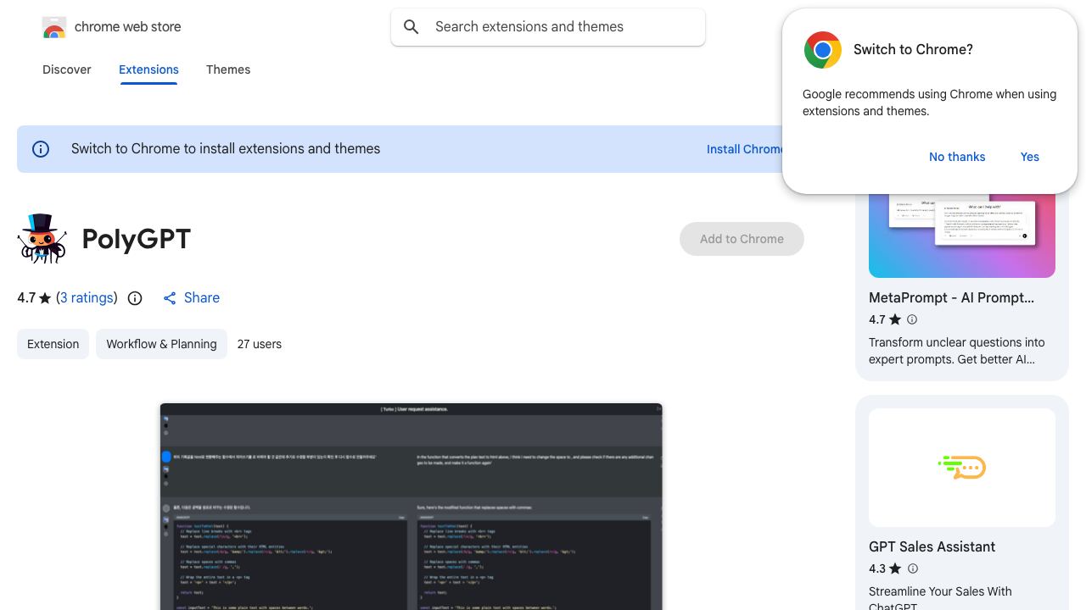
Task: Click the info icon in the blue banner
Action: [41, 149]
